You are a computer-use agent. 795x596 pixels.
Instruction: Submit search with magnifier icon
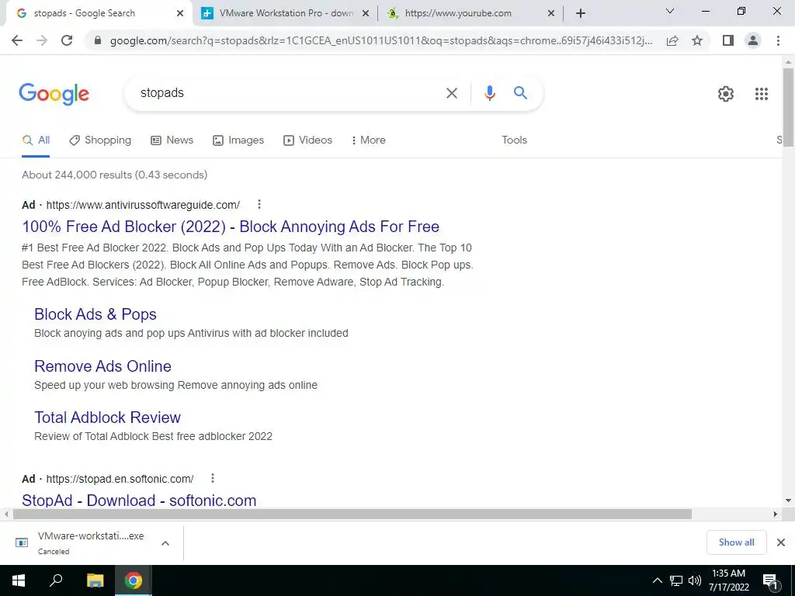(x=520, y=93)
